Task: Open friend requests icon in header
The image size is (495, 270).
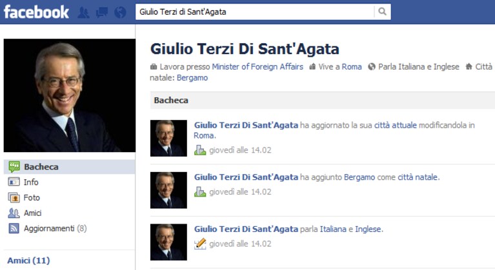Action: [x=84, y=12]
